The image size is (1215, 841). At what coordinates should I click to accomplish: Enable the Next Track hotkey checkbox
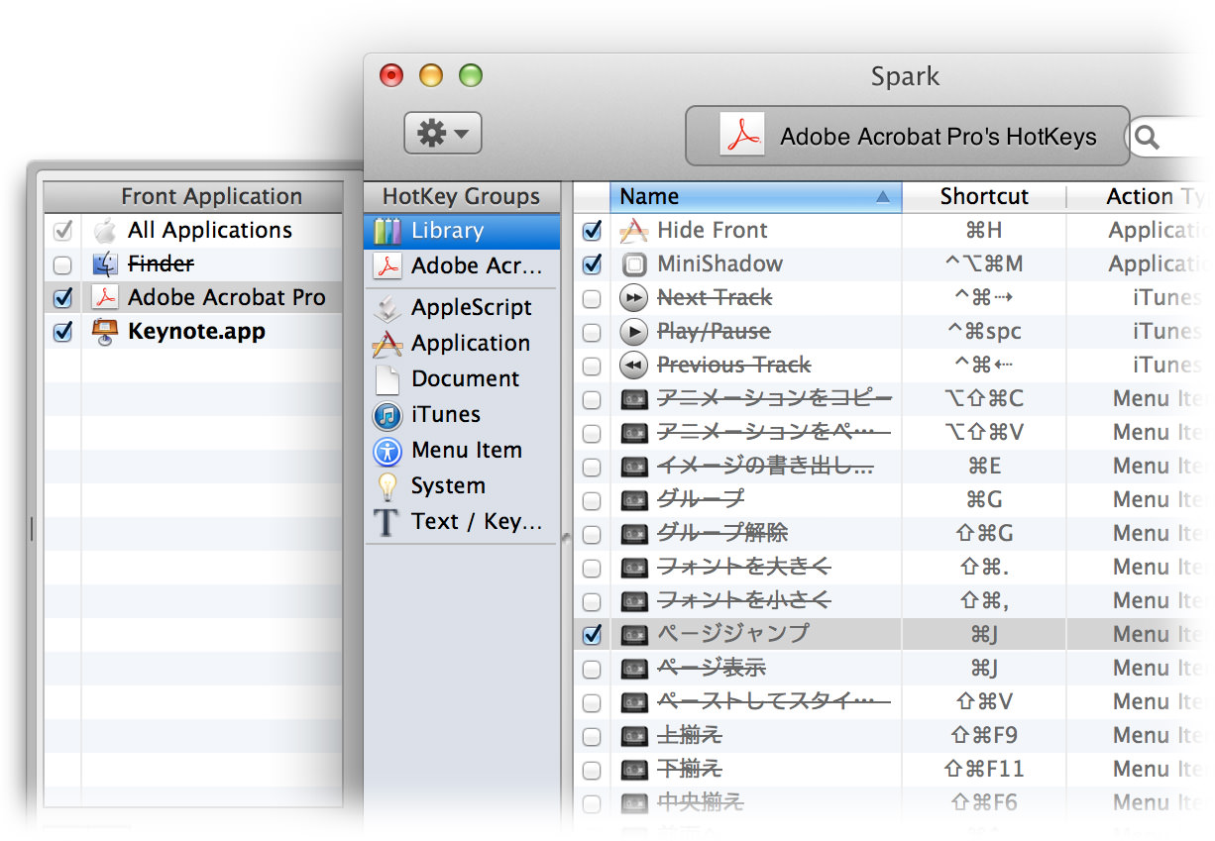[592, 298]
